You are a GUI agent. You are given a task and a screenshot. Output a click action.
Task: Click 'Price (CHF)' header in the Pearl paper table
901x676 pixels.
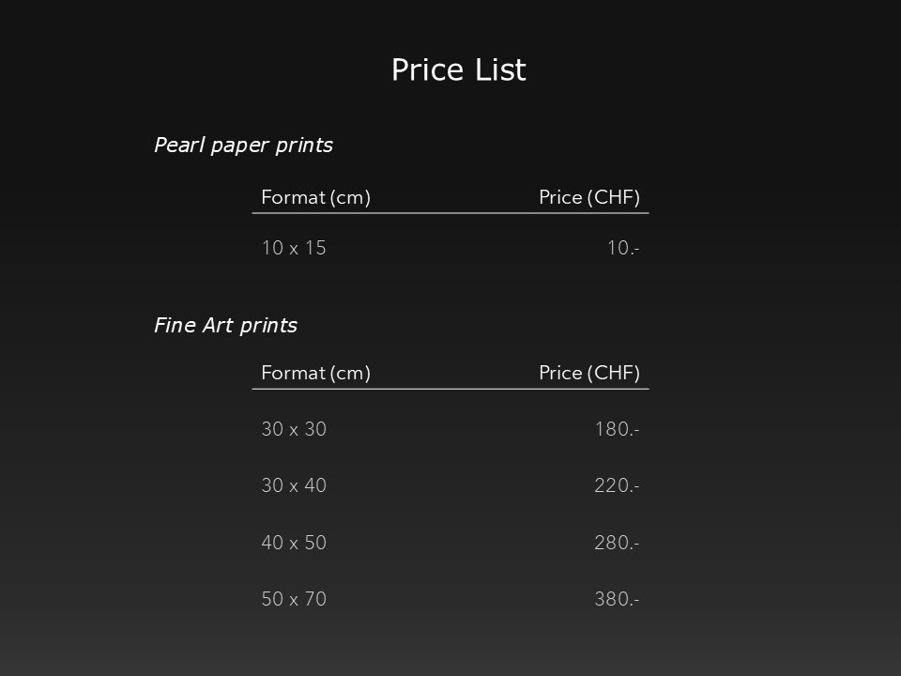(x=588, y=197)
